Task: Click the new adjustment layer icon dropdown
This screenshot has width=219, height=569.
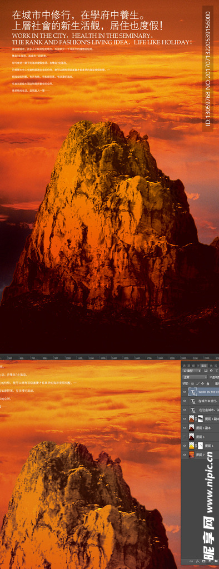Action: pyautogui.click(x=211, y=561)
